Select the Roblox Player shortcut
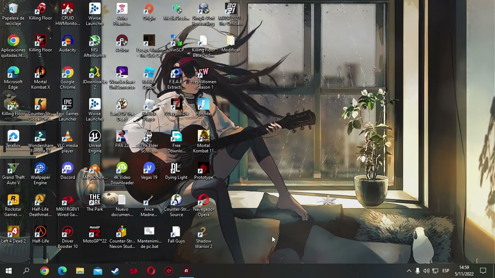Viewport: 495px width, 278px height. point(149,110)
